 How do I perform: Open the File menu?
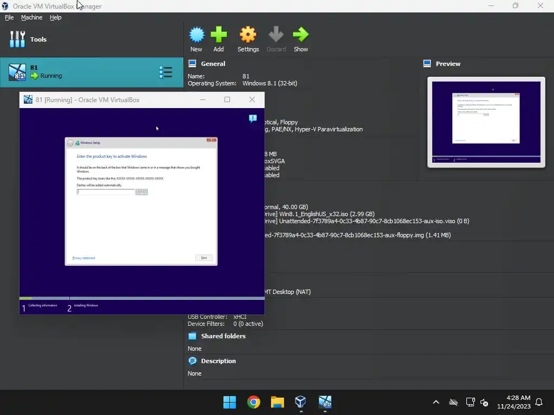pos(9,17)
